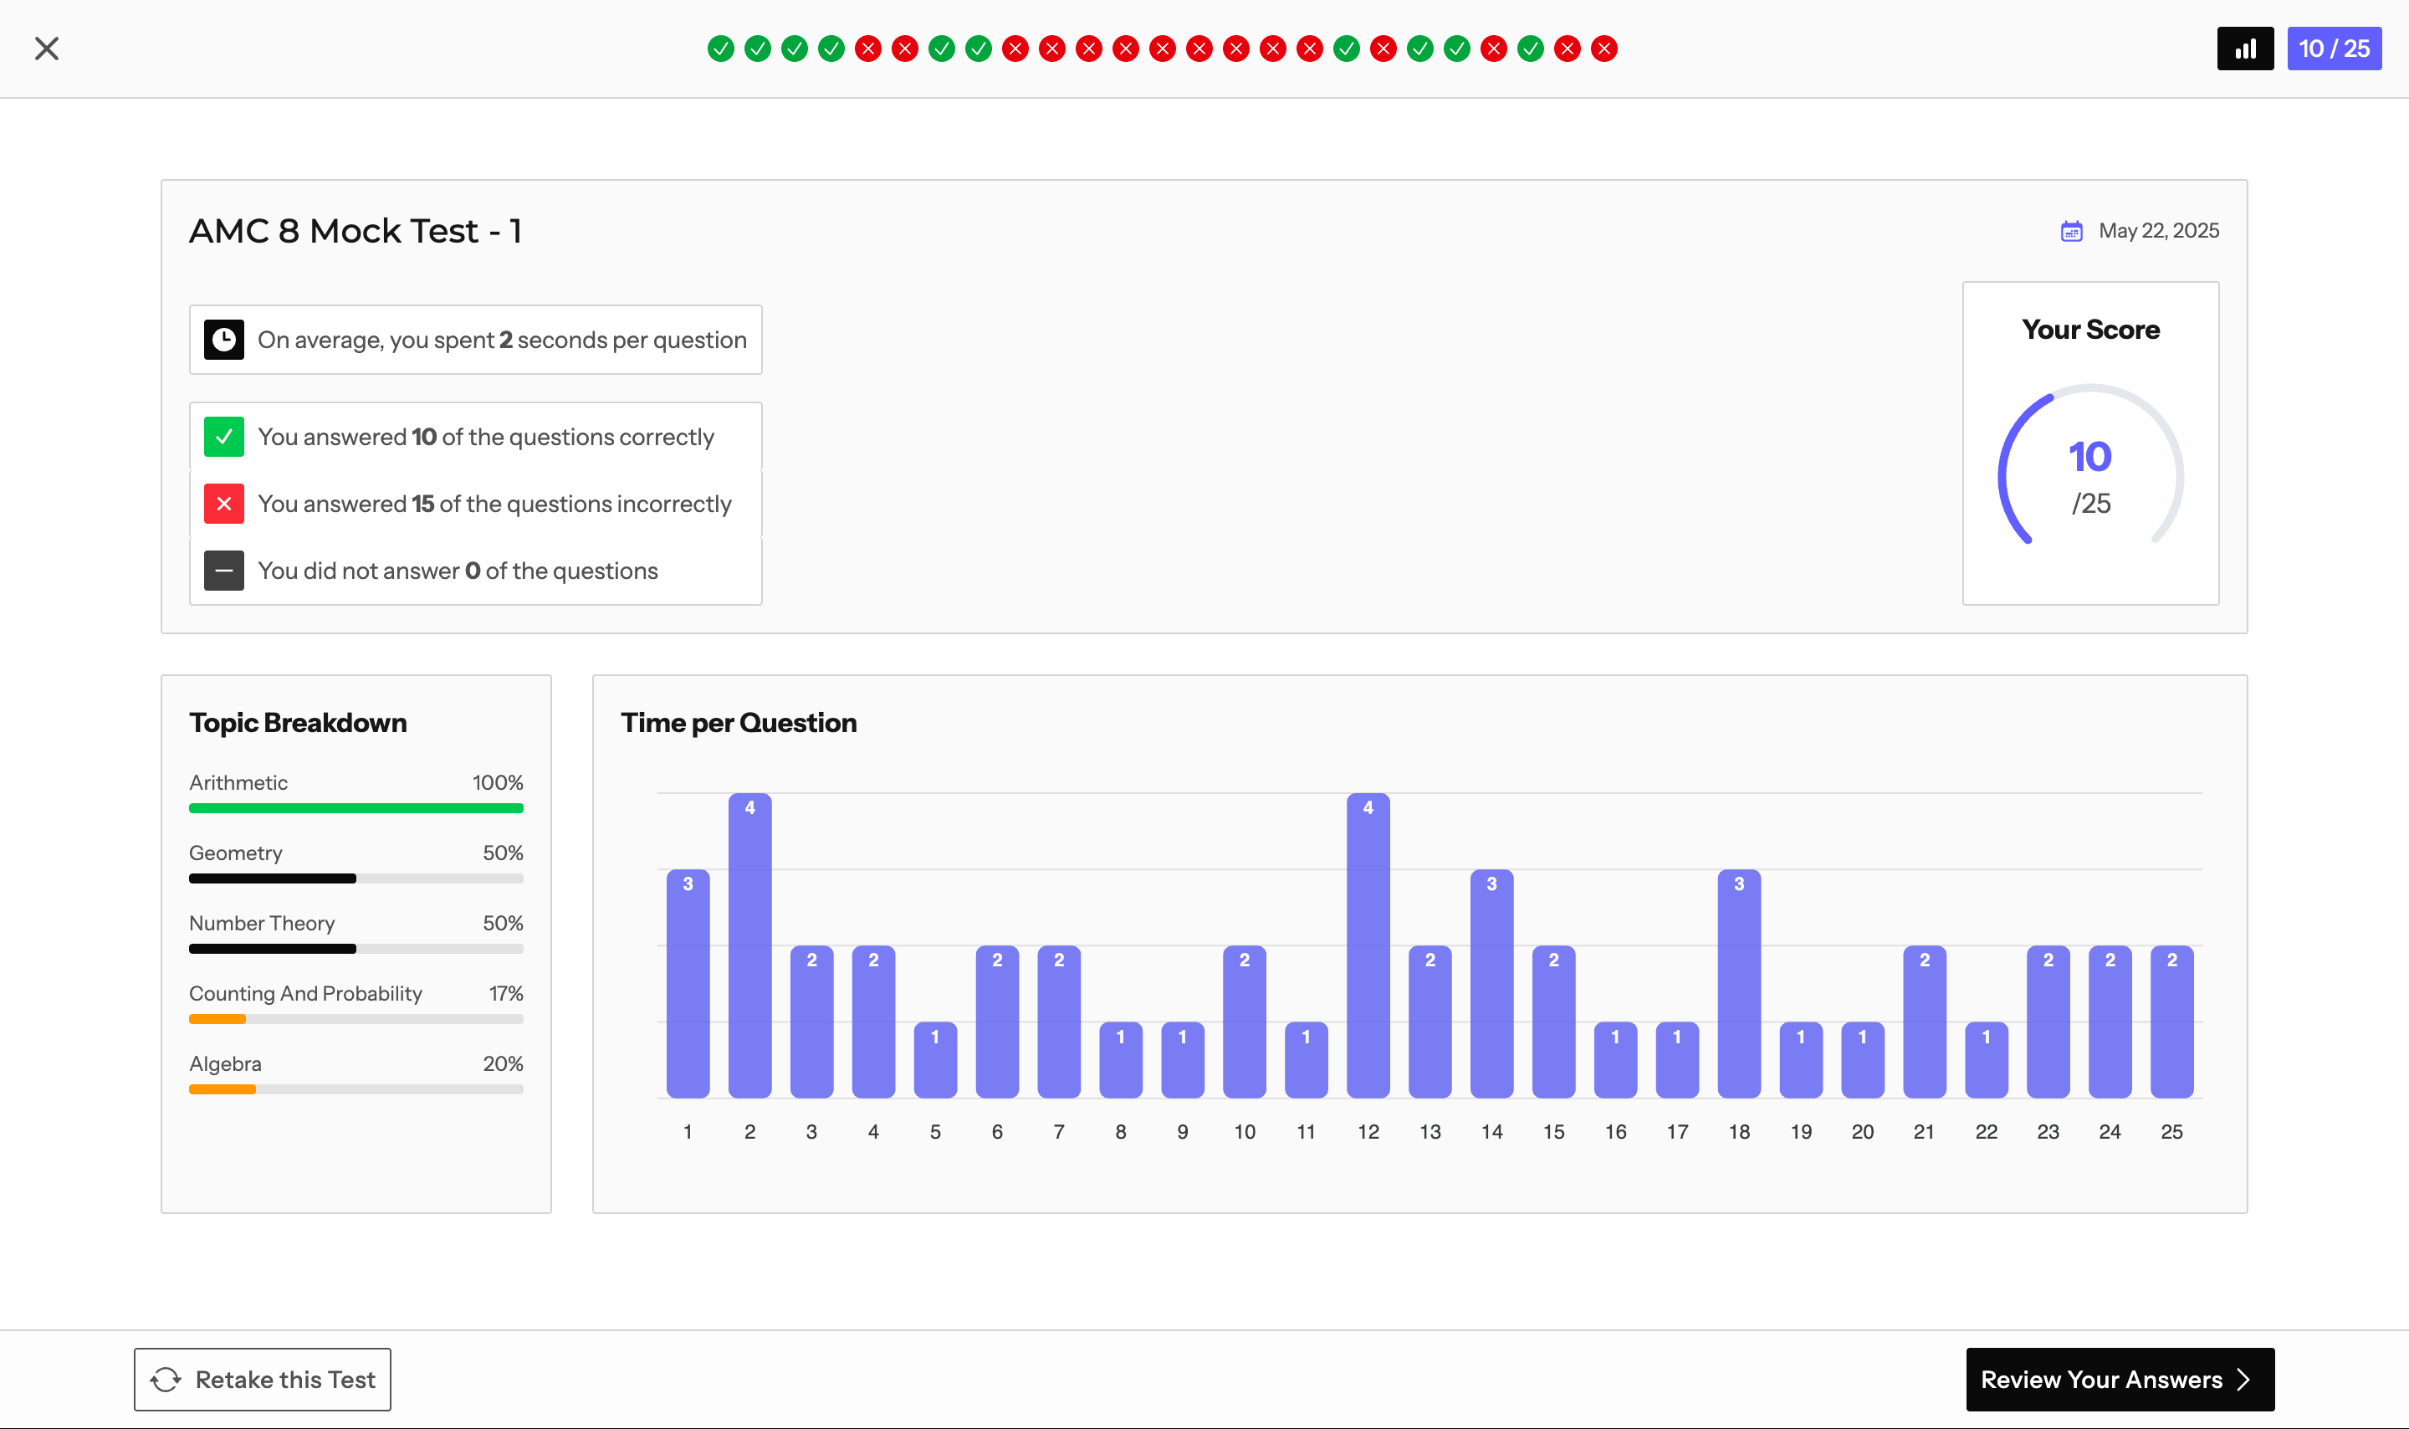Select question 8 green check indicator
The image size is (2409, 1429).
point(979,49)
